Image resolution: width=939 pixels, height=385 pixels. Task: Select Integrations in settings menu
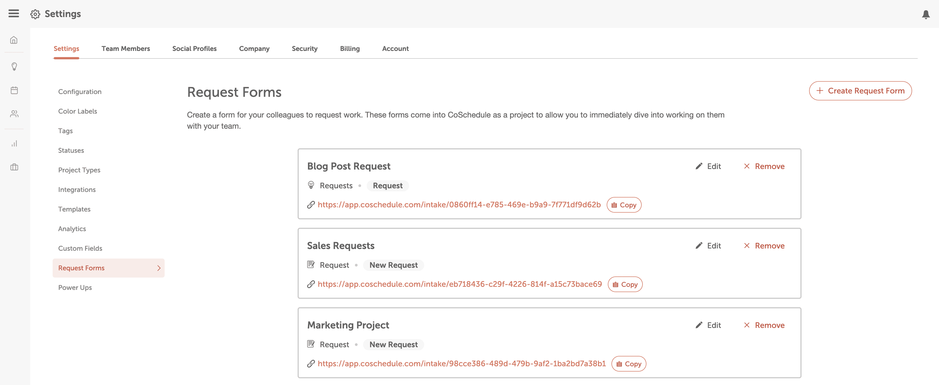77,190
